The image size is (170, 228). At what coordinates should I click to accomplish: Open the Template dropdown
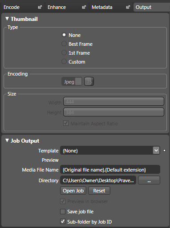point(156,151)
